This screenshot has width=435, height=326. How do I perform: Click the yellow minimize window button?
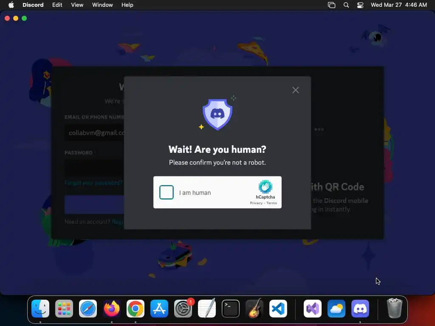(16, 18)
